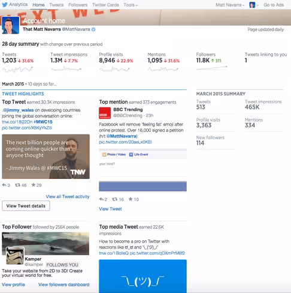Click Kamper's stormtrooper avatar

pyautogui.click(x=15, y=256)
